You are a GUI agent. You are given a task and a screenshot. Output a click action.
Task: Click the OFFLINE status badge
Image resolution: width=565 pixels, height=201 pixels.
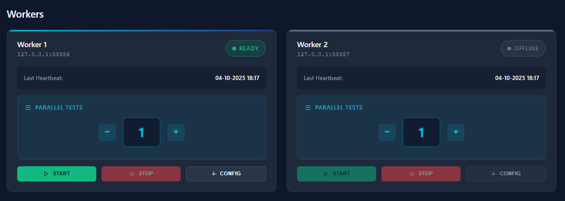pyautogui.click(x=523, y=49)
